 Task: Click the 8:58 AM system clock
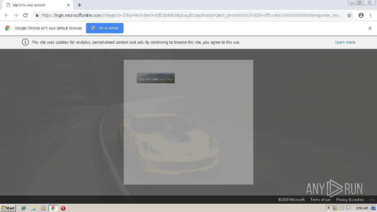pos(362,208)
